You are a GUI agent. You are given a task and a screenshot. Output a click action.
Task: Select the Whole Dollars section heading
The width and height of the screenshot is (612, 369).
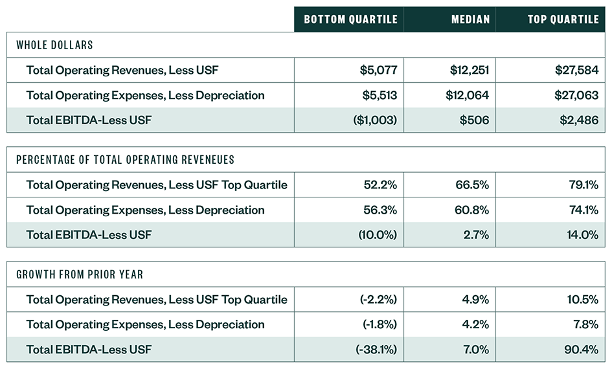[x=55, y=45]
